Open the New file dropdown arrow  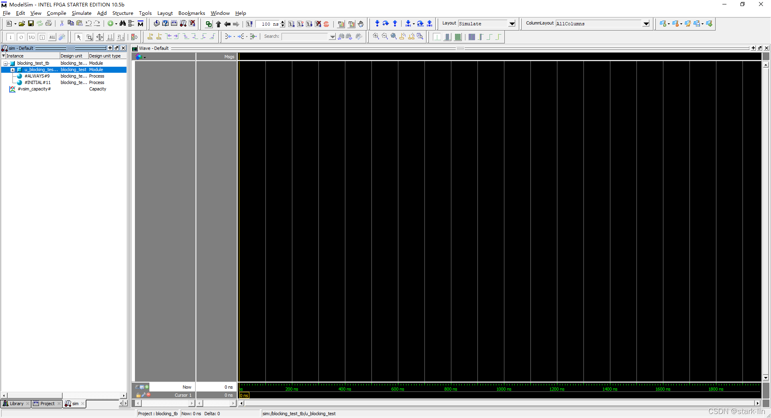[x=15, y=24]
